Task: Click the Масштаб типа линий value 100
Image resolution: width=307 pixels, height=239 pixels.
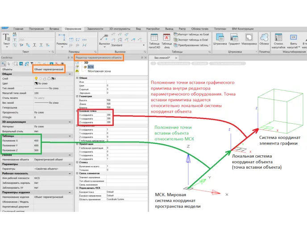Action: [54, 93]
